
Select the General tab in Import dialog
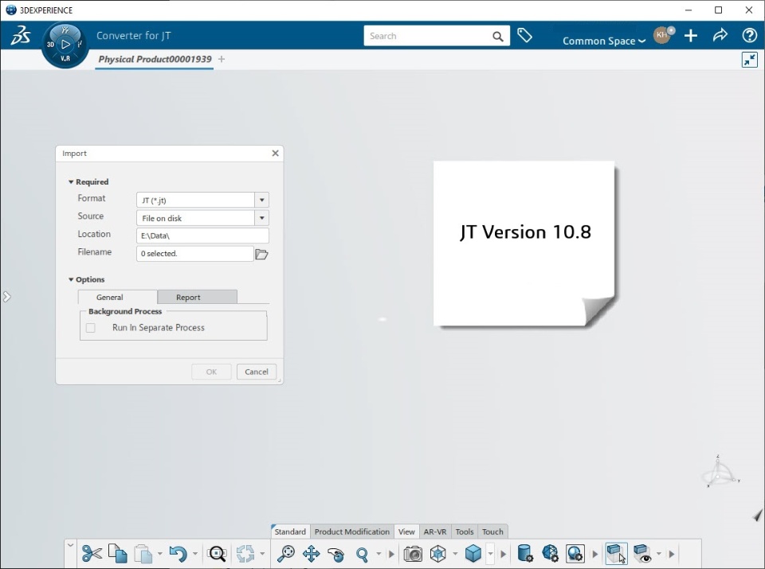click(x=118, y=297)
